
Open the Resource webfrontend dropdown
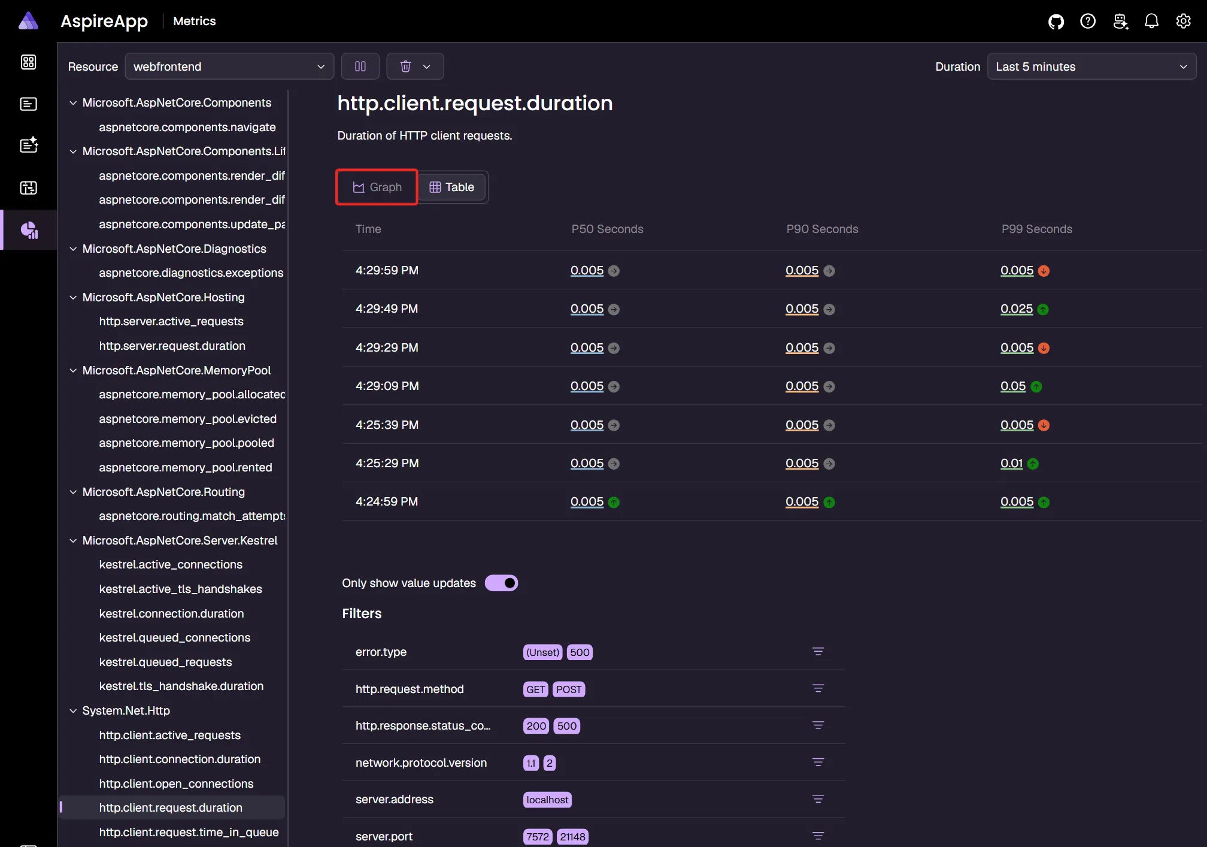tap(229, 66)
